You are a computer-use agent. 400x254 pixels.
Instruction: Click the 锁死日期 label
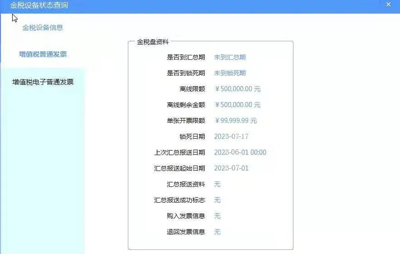tap(192, 137)
